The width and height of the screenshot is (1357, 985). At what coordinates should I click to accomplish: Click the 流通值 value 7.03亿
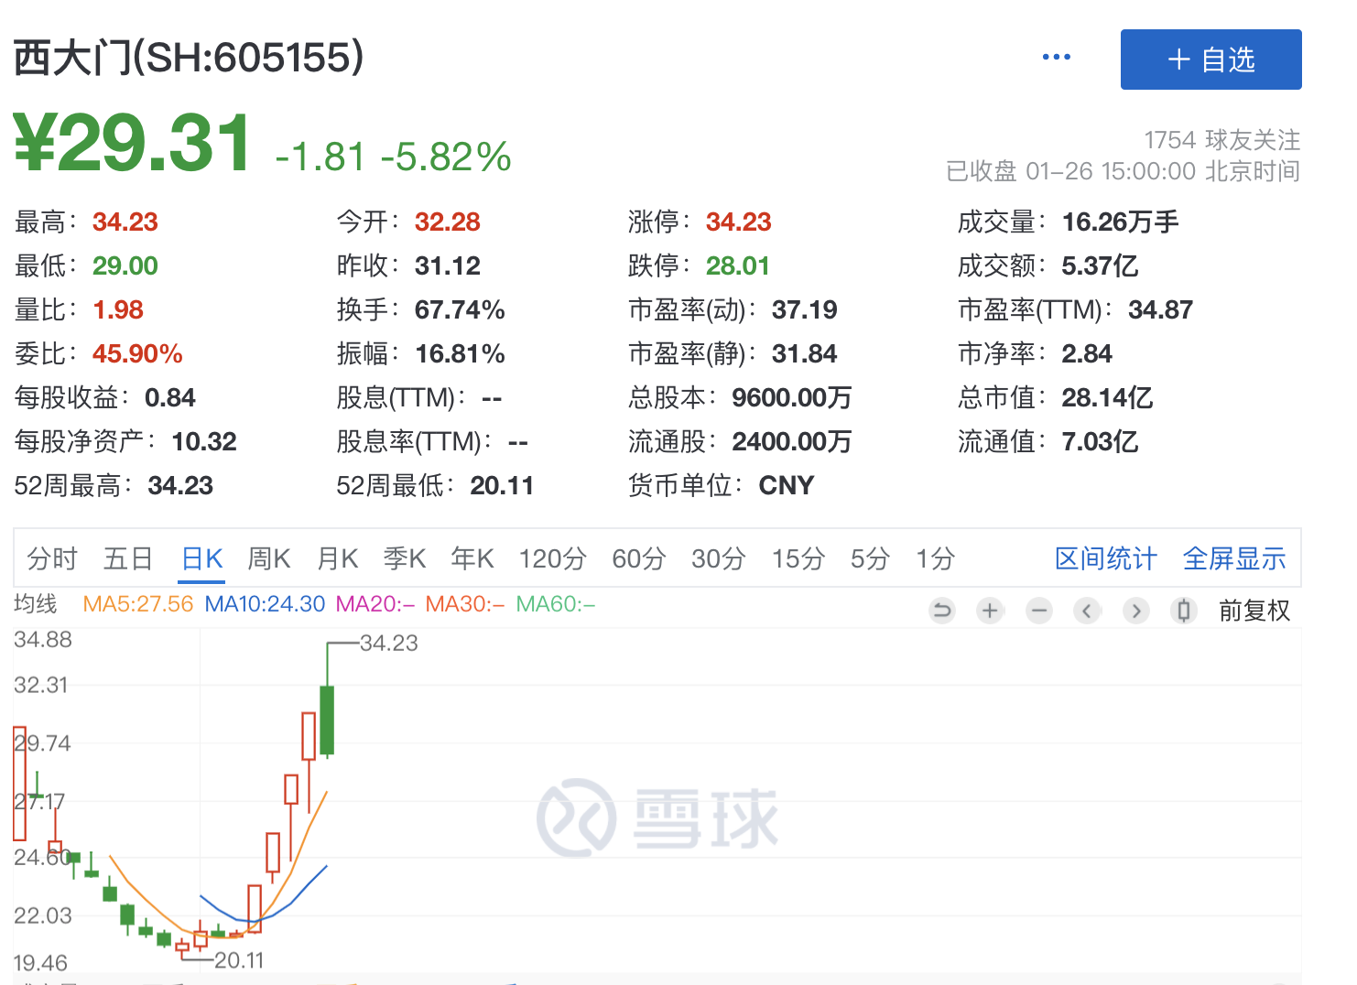point(1101,441)
